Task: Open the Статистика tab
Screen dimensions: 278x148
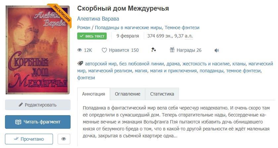Action: pos(162,94)
